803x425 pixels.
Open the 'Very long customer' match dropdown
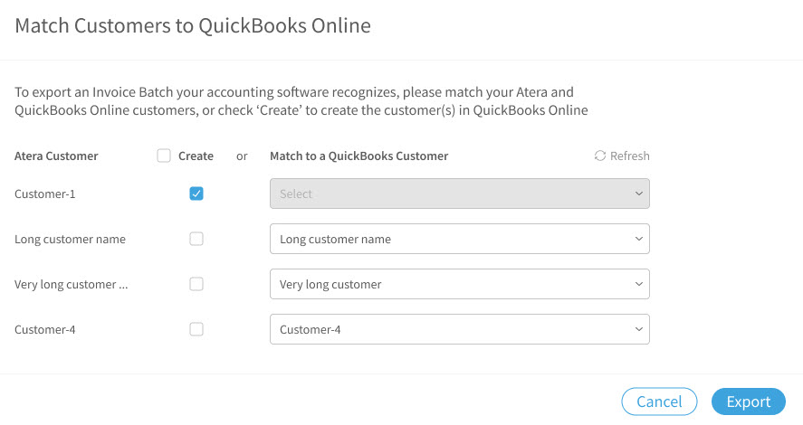[x=459, y=284]
